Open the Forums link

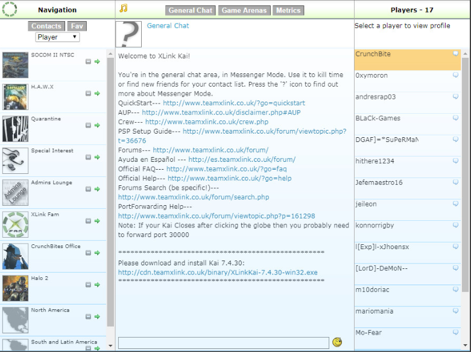click(x=210, y=150)
